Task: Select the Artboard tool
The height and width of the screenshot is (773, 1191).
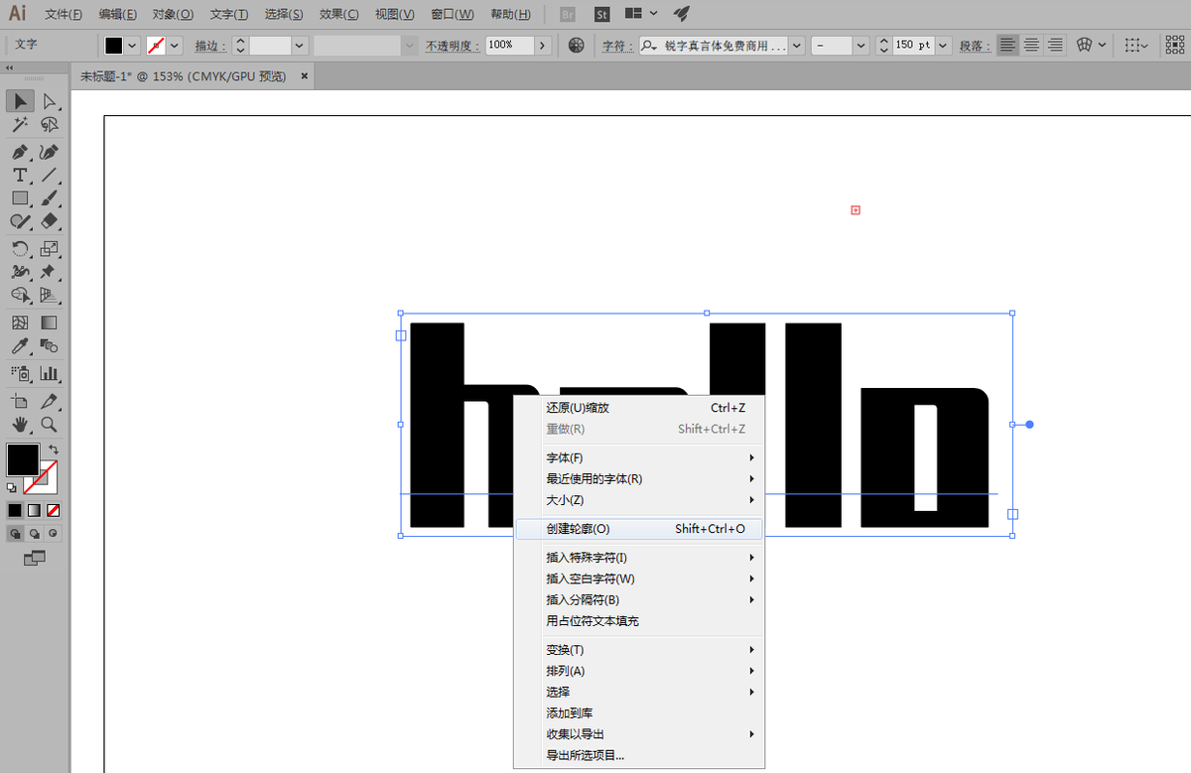Action: (x=20, y=401)
